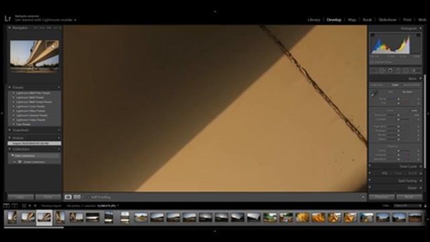Expand the Split Toning panel
The height and width of the screenshot is (242, 430).
(x=421, y=181)
